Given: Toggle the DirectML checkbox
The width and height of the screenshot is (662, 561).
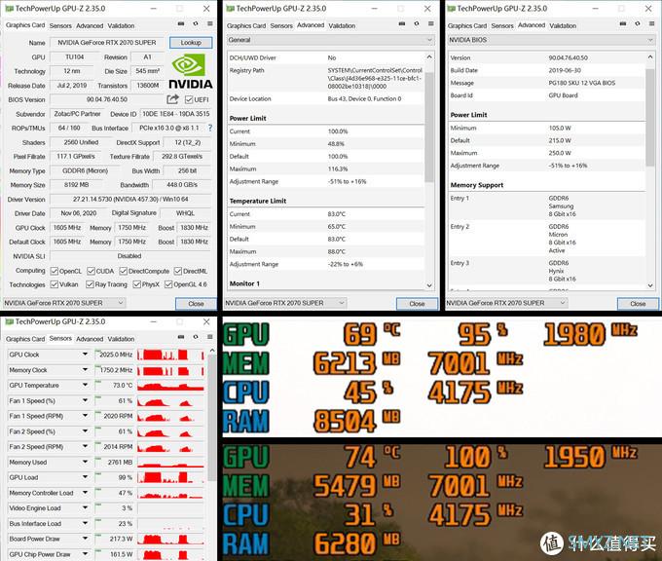Looking at the screenshot, I should [x=178, y=271].
